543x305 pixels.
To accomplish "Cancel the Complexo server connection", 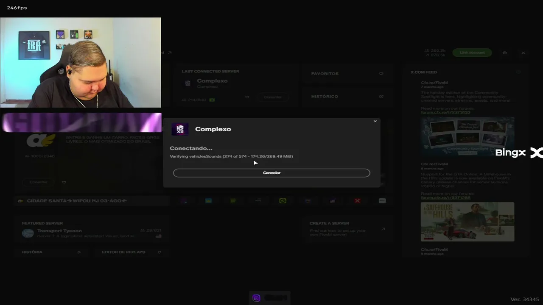I will pos(271,173).
